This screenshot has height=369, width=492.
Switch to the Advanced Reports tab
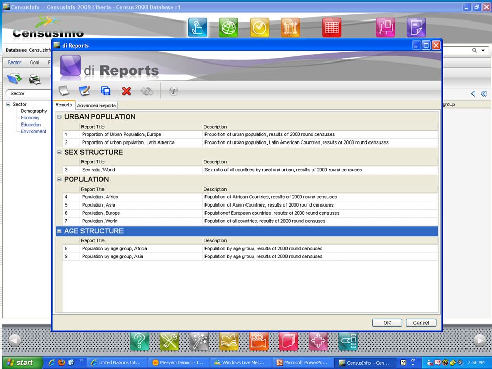point(96,106)
